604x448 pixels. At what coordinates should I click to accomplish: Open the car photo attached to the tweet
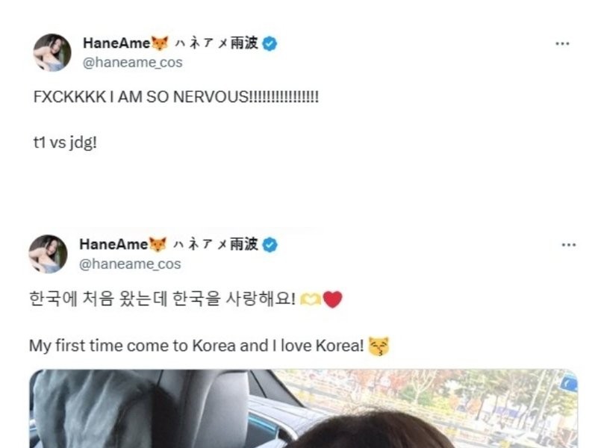click(x=304, y=408)
